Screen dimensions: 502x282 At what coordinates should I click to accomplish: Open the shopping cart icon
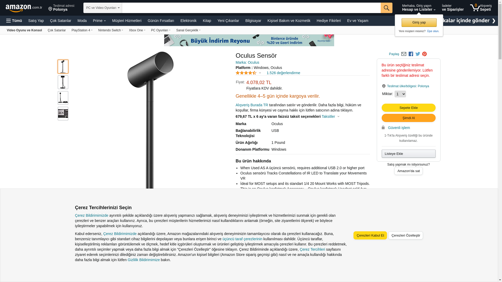point(481,8)
